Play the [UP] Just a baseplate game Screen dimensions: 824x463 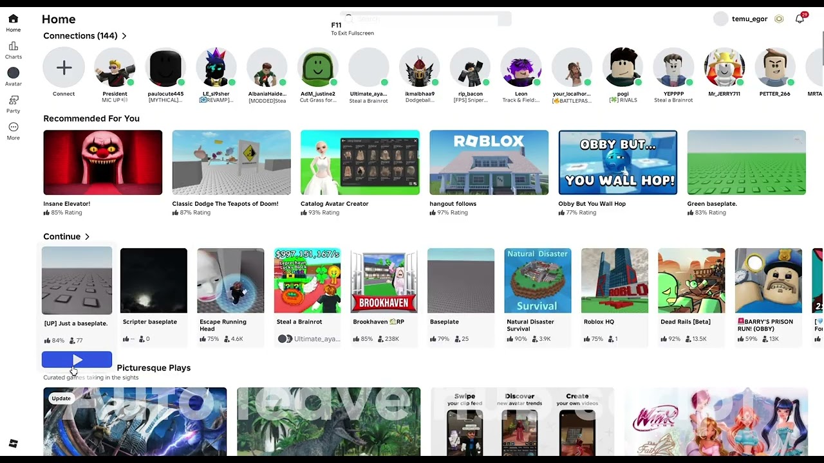tap(77, 360)
